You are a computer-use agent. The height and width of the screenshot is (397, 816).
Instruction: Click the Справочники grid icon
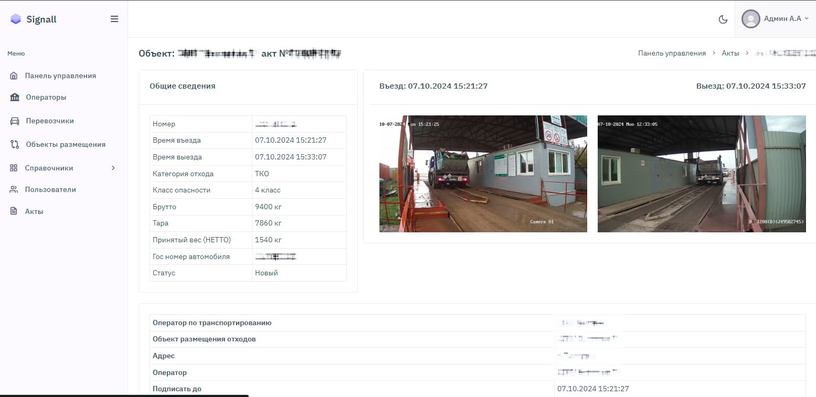(14, 168)
